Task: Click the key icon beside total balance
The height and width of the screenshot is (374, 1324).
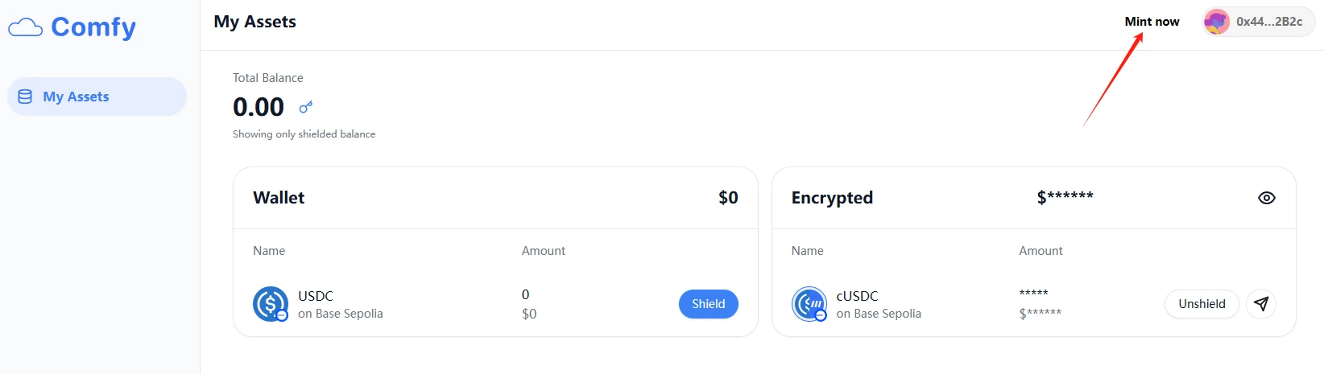Action: point(306,107)
